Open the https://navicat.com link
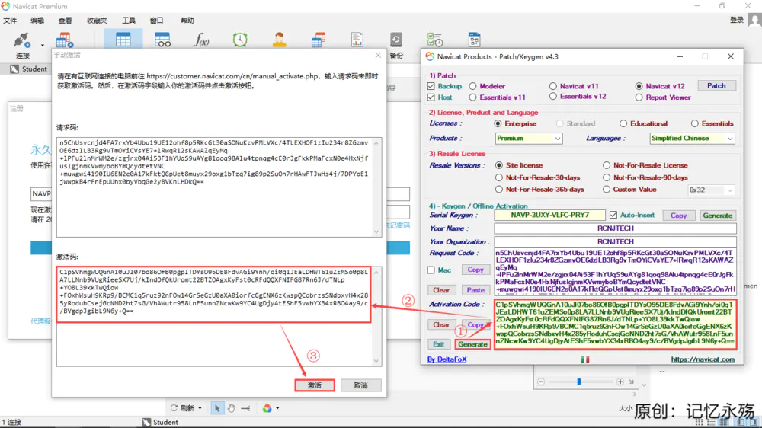Image resolution: width=762 pixels, height=428 pixels. [703, 359]
